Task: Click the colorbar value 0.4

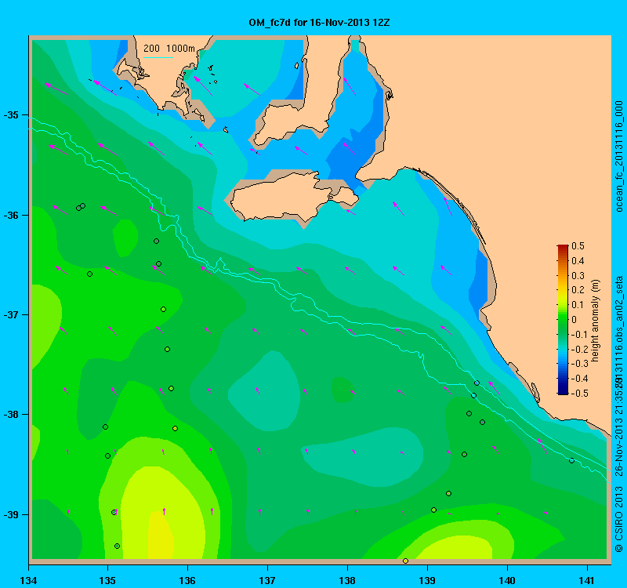Action: (x=578, y=261)
